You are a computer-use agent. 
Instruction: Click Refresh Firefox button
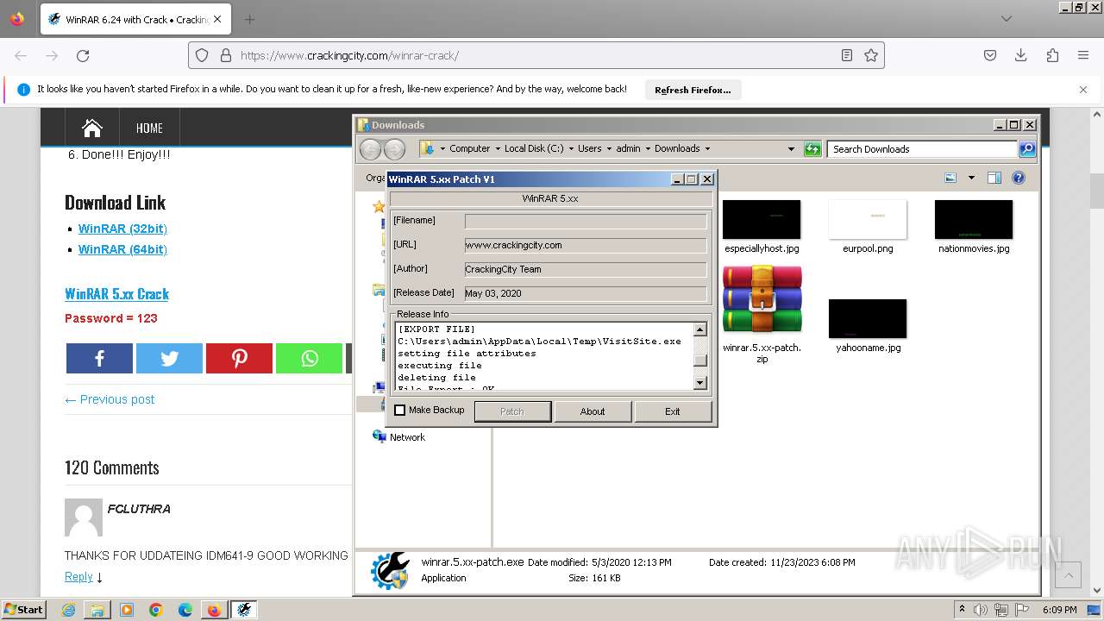693,90
